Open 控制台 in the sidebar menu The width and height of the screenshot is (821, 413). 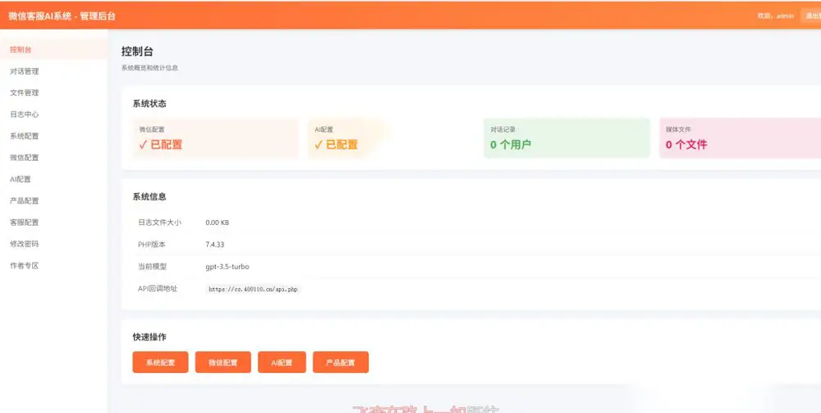tap(53, 50)
